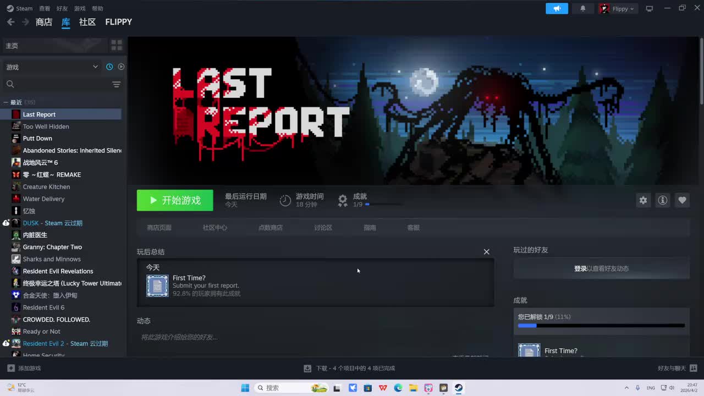This screenshot has height=396, width=704.
Task: Open the 讨论区 discussions link
Action: click(x=323, y=228)
